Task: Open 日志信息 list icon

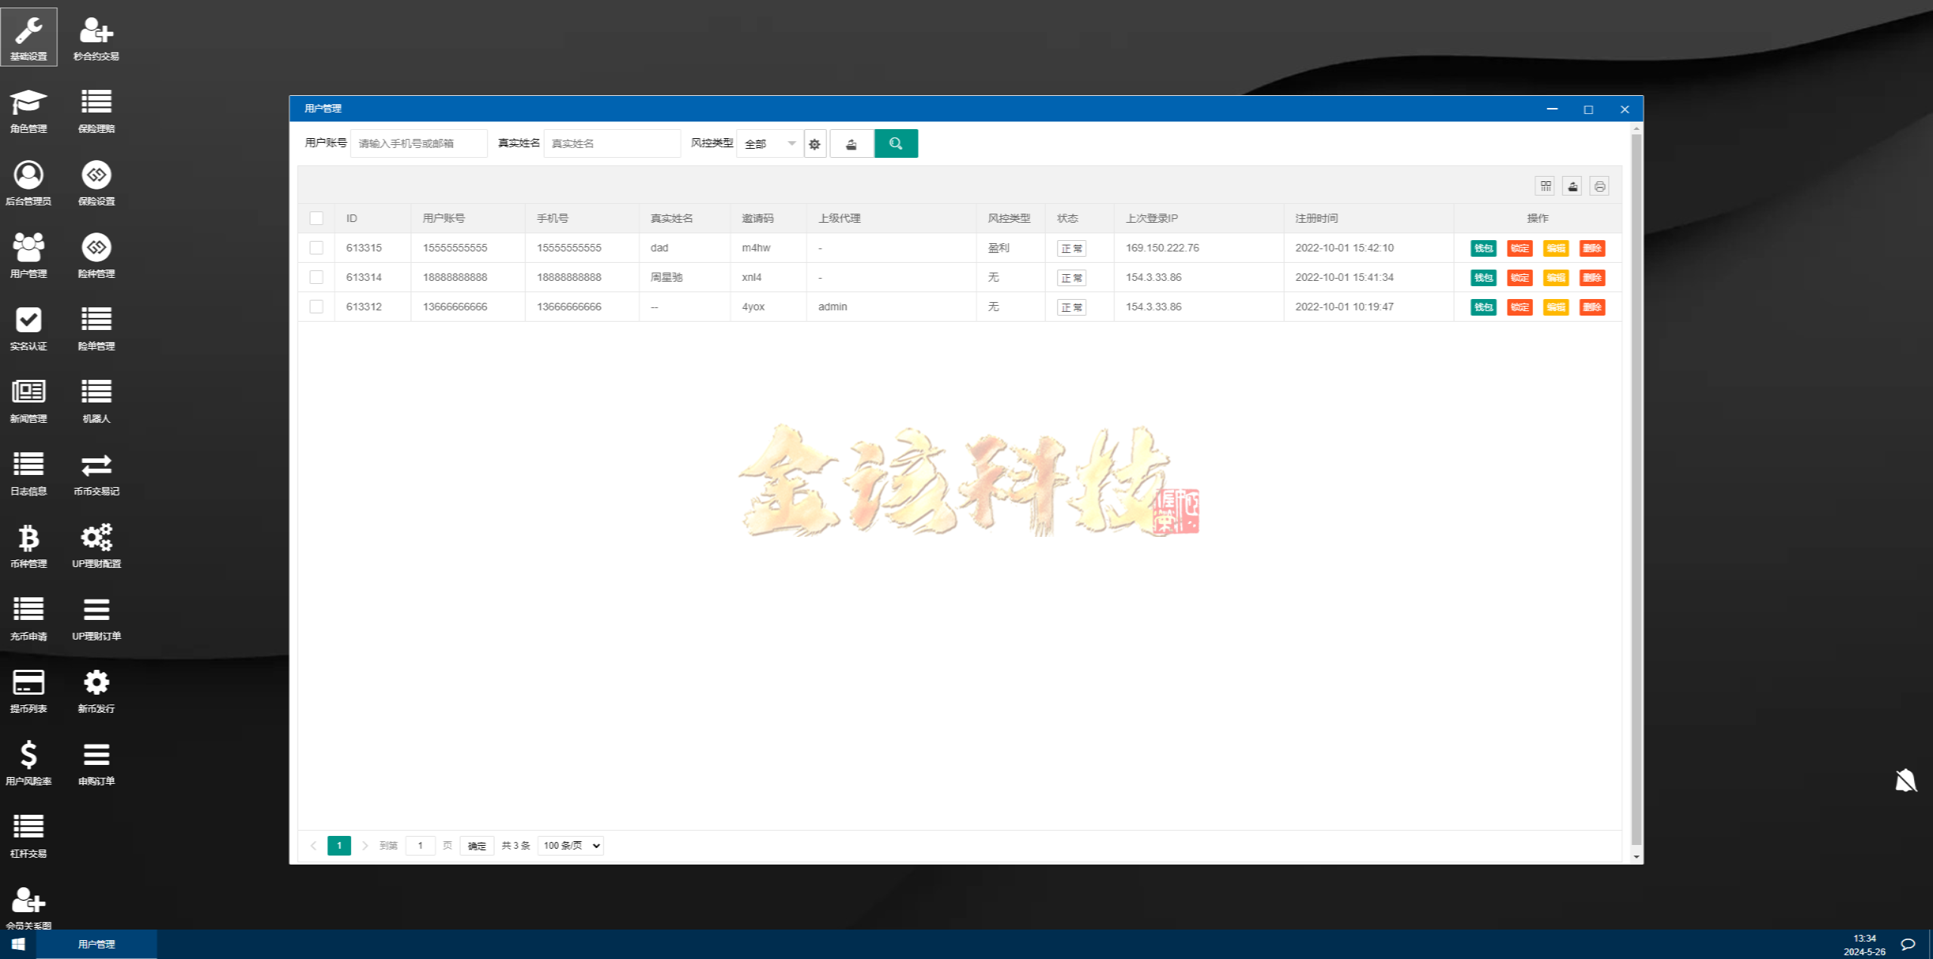Action: (29, 472)
